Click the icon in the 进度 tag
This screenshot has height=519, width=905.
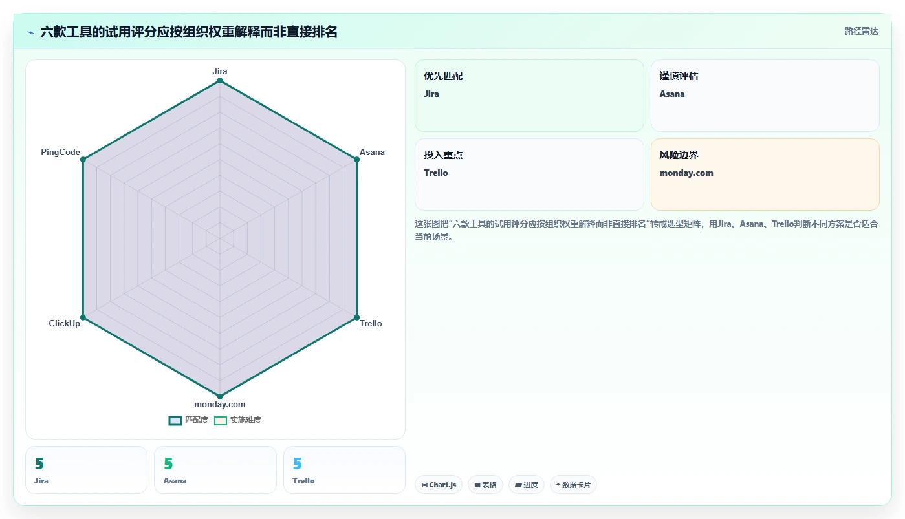[518, 485]
